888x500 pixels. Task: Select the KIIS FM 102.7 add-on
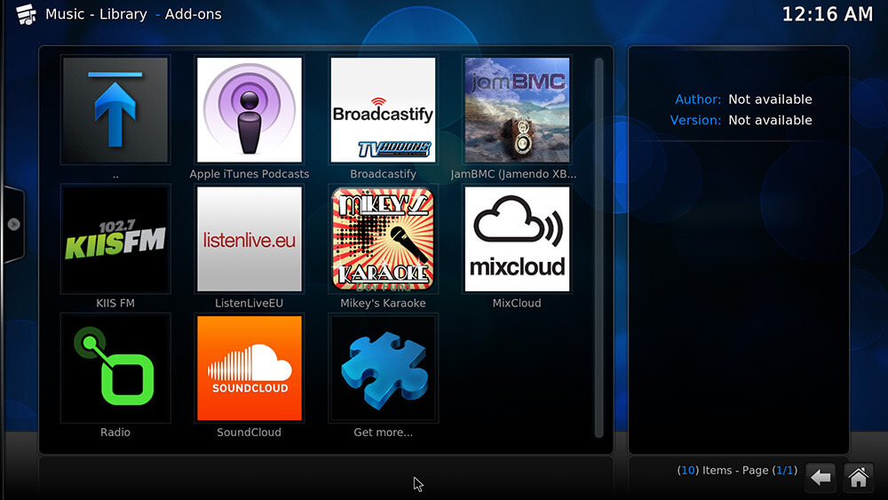pos(115,239)
